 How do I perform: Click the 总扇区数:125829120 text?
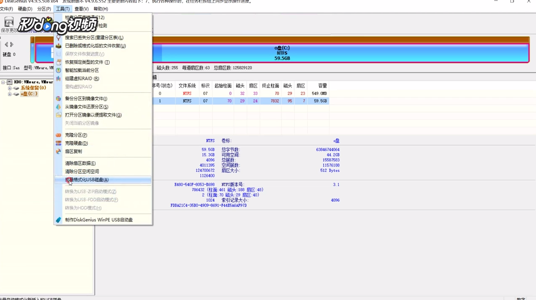pos(233,68)
